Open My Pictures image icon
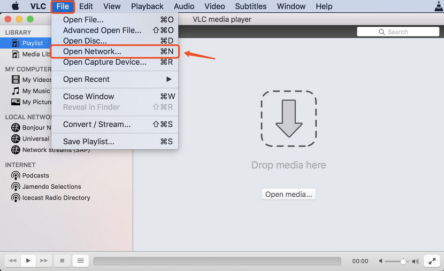The height and width of the screenshot is (271, 444). click(x=16, y=102)
